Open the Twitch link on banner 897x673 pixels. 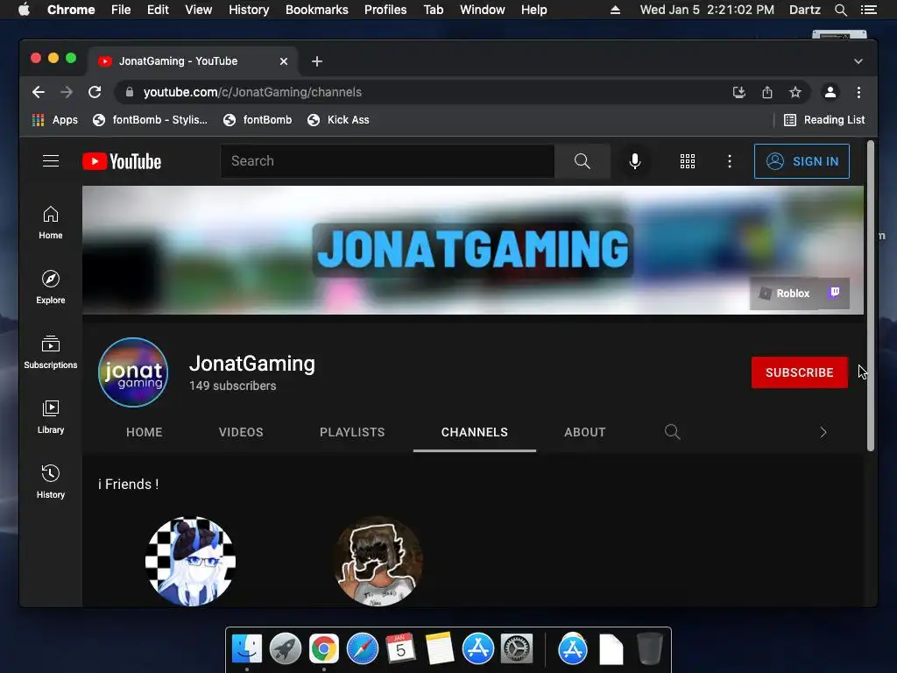pos(835,293)
